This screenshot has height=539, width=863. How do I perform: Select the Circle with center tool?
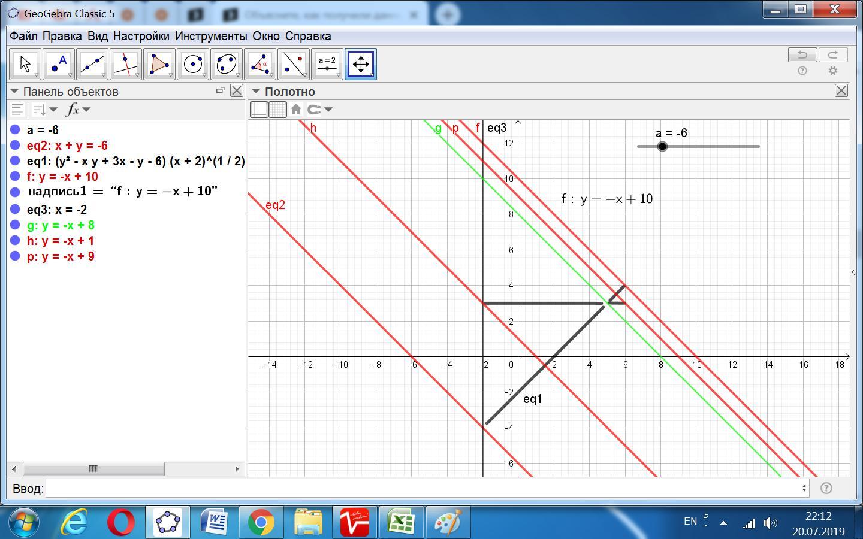193,64
